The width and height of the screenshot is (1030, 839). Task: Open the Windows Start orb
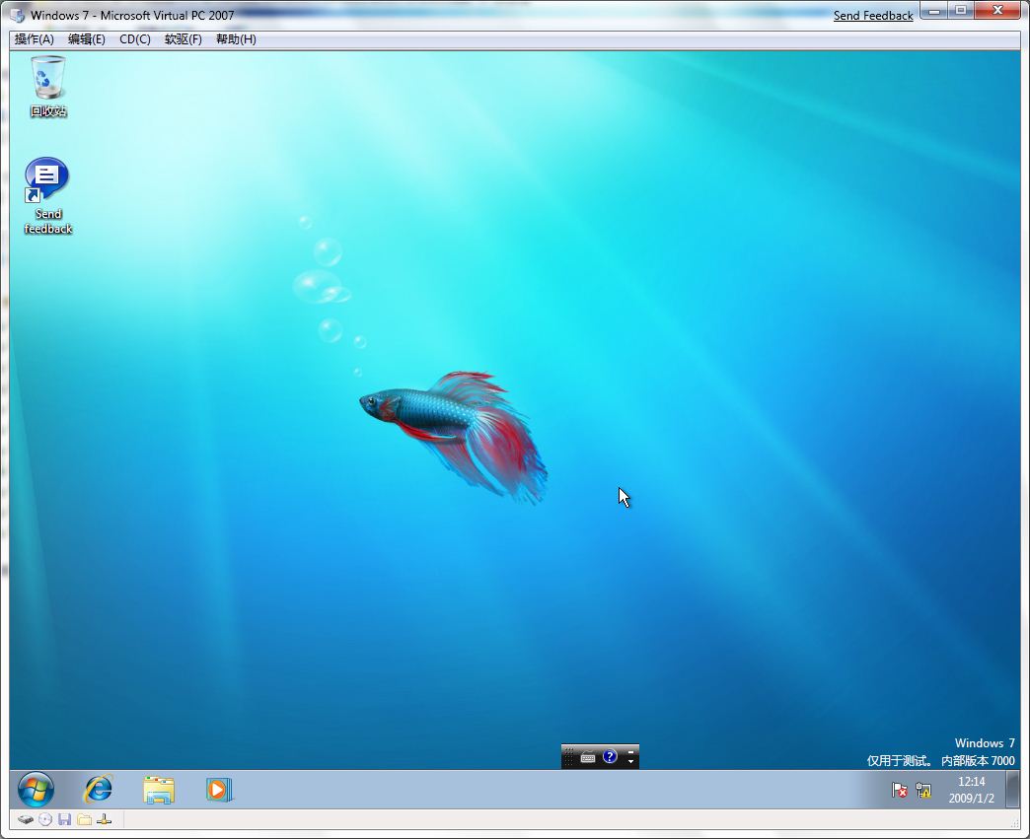pos(36,789)
